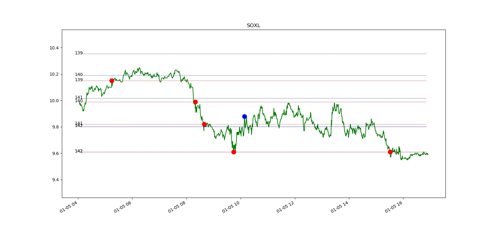Click the 142 label on the 9.6 red line
Image resolution: width=495 pixels, height=247 pixels.
point(79,151)
